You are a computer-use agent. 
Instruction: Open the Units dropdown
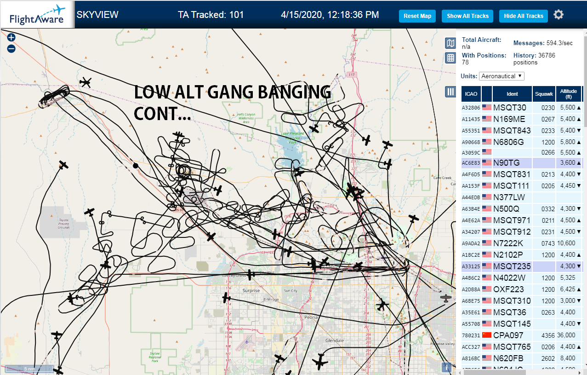[x=502, y=76]
